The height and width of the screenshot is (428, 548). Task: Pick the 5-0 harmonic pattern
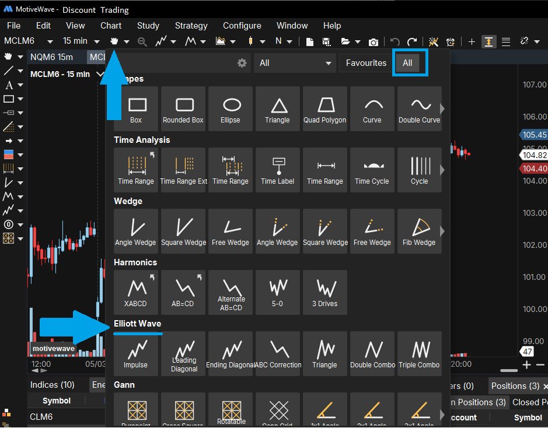[277, 293]
